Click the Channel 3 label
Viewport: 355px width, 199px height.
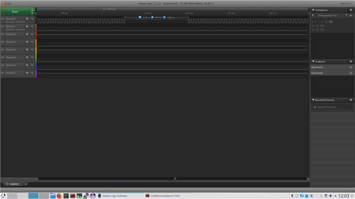click(x=11, y=42)
